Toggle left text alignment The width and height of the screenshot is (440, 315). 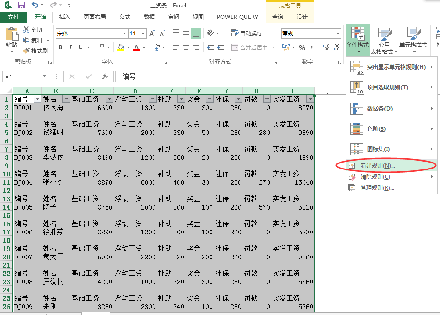click(176, 47)
